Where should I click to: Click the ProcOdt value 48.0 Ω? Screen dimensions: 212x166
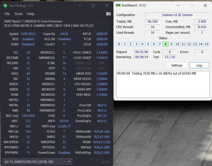[x=102, y=105]
